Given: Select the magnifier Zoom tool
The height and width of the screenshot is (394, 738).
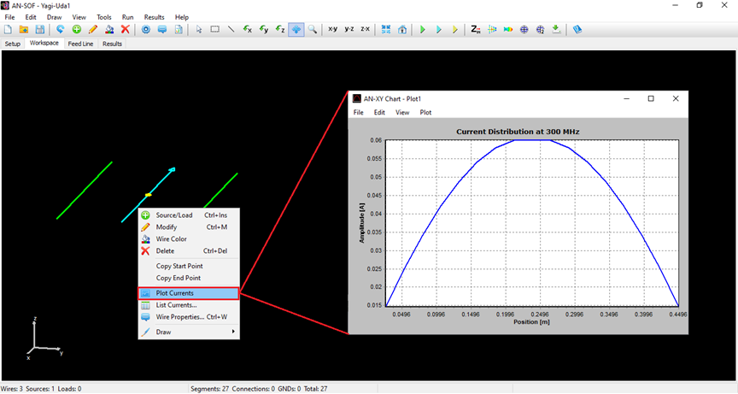Looking at the screenshot, I should click(x=313, y=29).
